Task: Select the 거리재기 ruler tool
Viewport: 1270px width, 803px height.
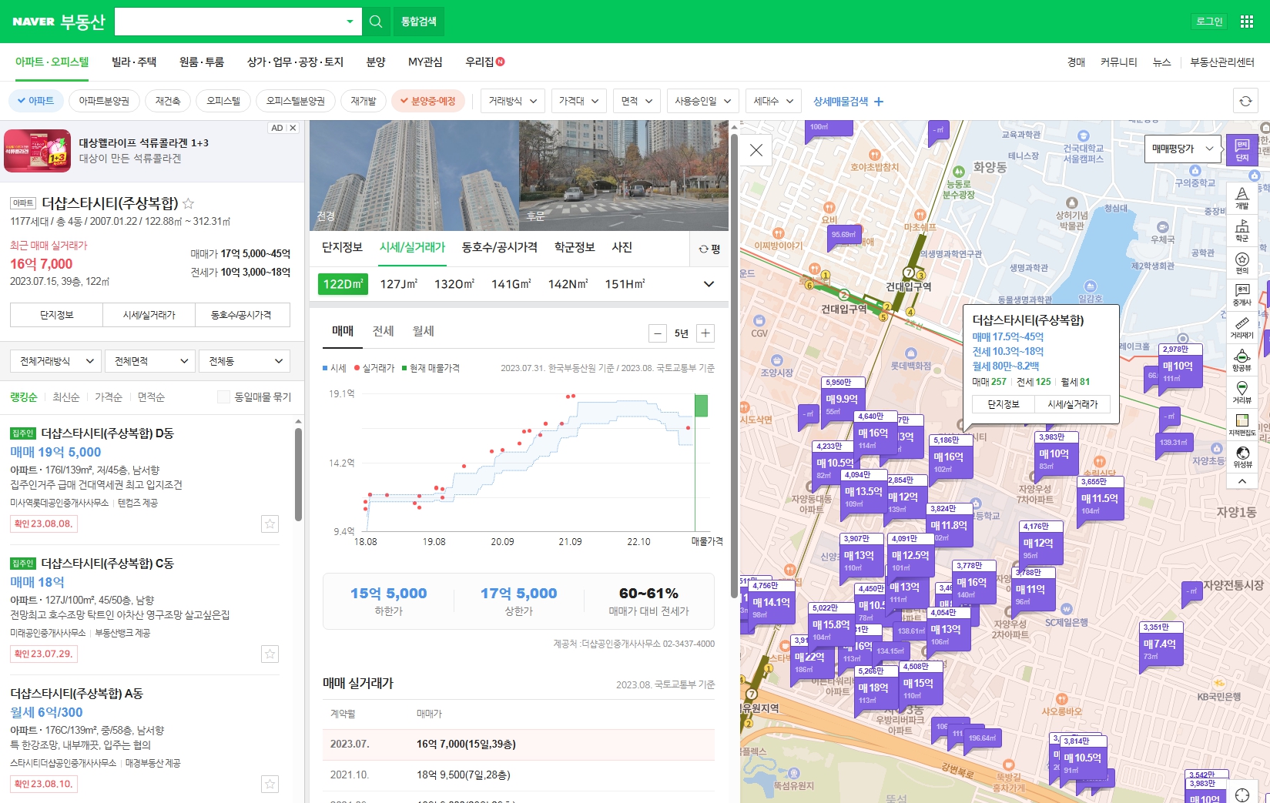Action: 1242,328
